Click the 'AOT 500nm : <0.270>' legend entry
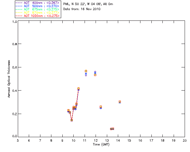 (38, 6)
